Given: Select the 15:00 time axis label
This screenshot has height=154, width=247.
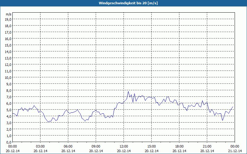Looking at the screenshot, I should [x=151, y=147].
